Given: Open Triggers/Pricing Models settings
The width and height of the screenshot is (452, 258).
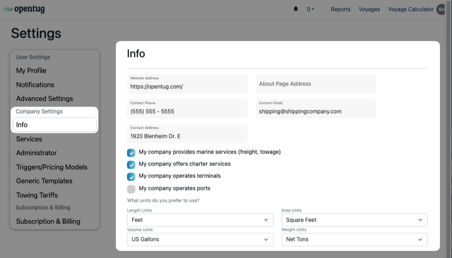Looking at the screenshot, I should coord(52,167).
